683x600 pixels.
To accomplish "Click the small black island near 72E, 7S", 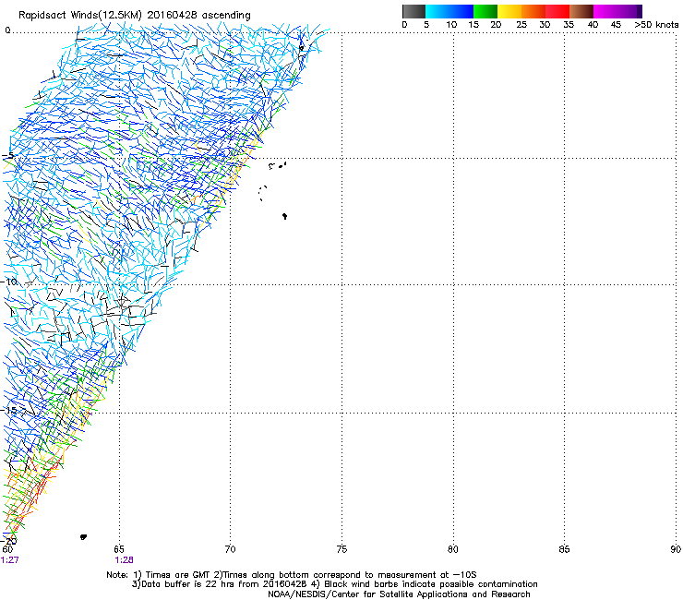I will pyautogui.click(x=284, y=216).
